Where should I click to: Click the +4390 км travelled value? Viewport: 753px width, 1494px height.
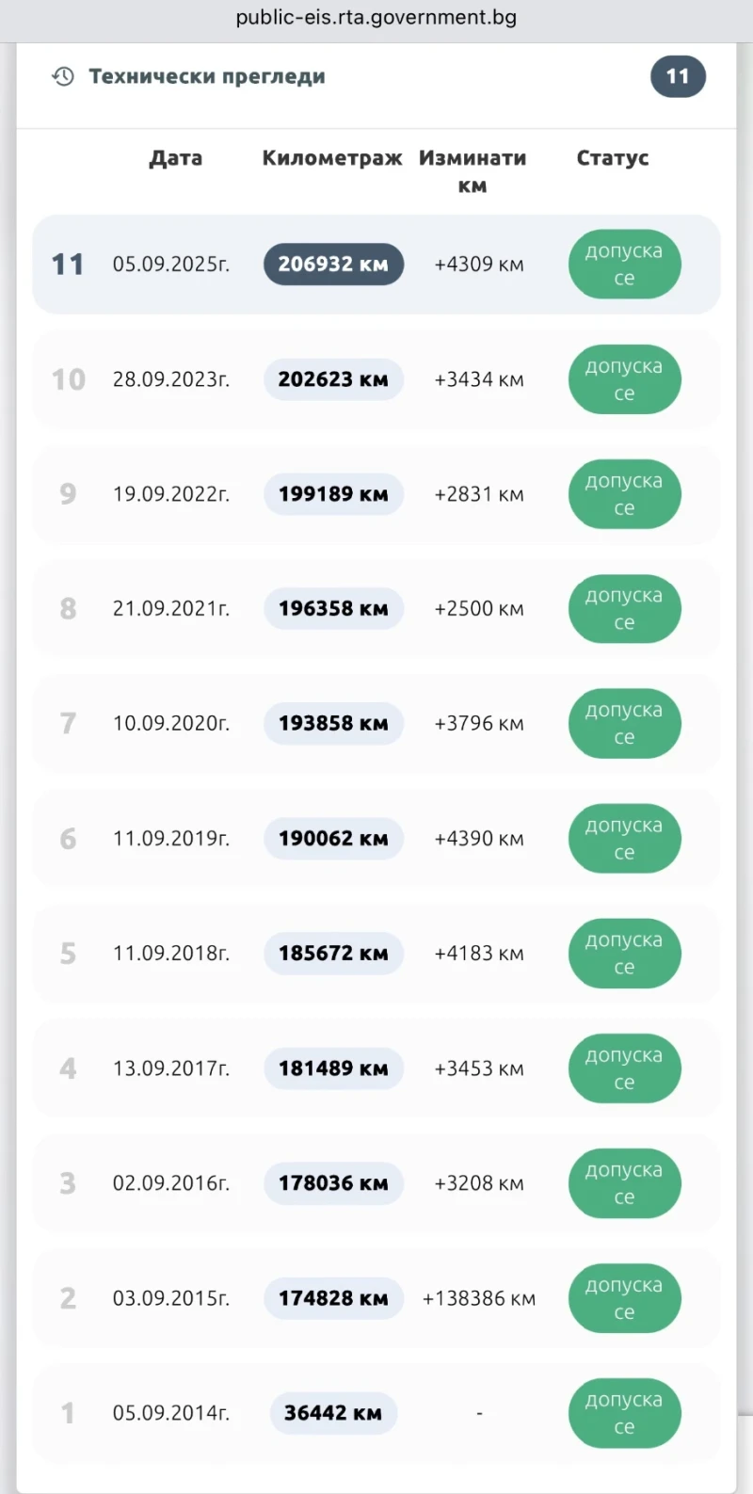click(x=479, y=839)
